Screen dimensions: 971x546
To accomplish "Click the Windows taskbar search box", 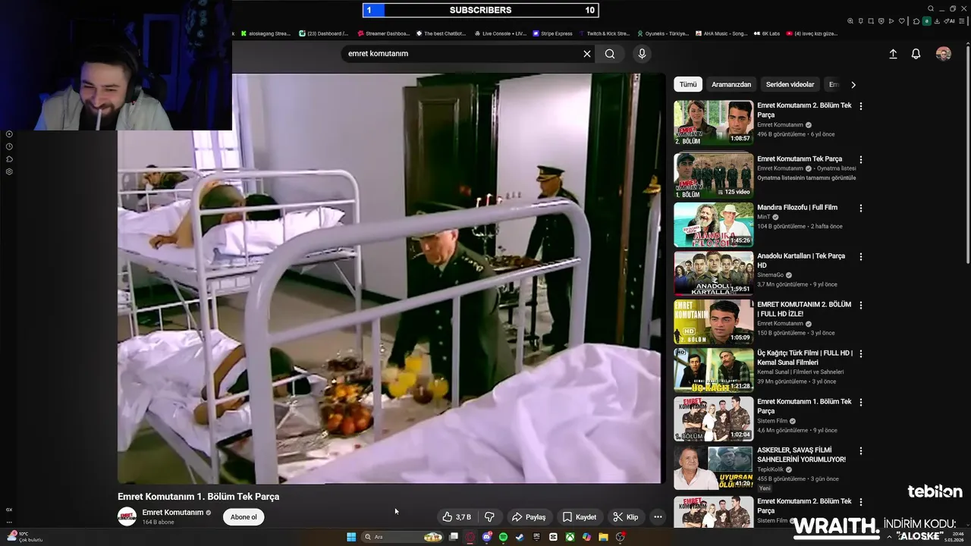I will click(402, 537).
